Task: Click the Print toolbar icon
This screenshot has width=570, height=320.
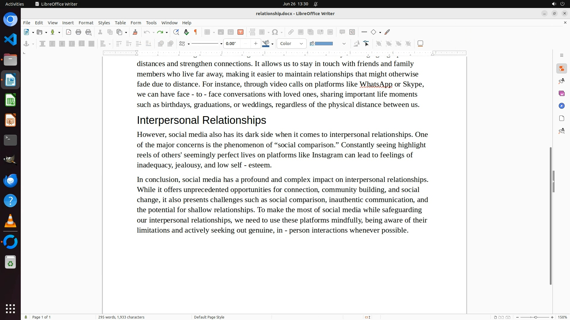Action: [78, 32]
